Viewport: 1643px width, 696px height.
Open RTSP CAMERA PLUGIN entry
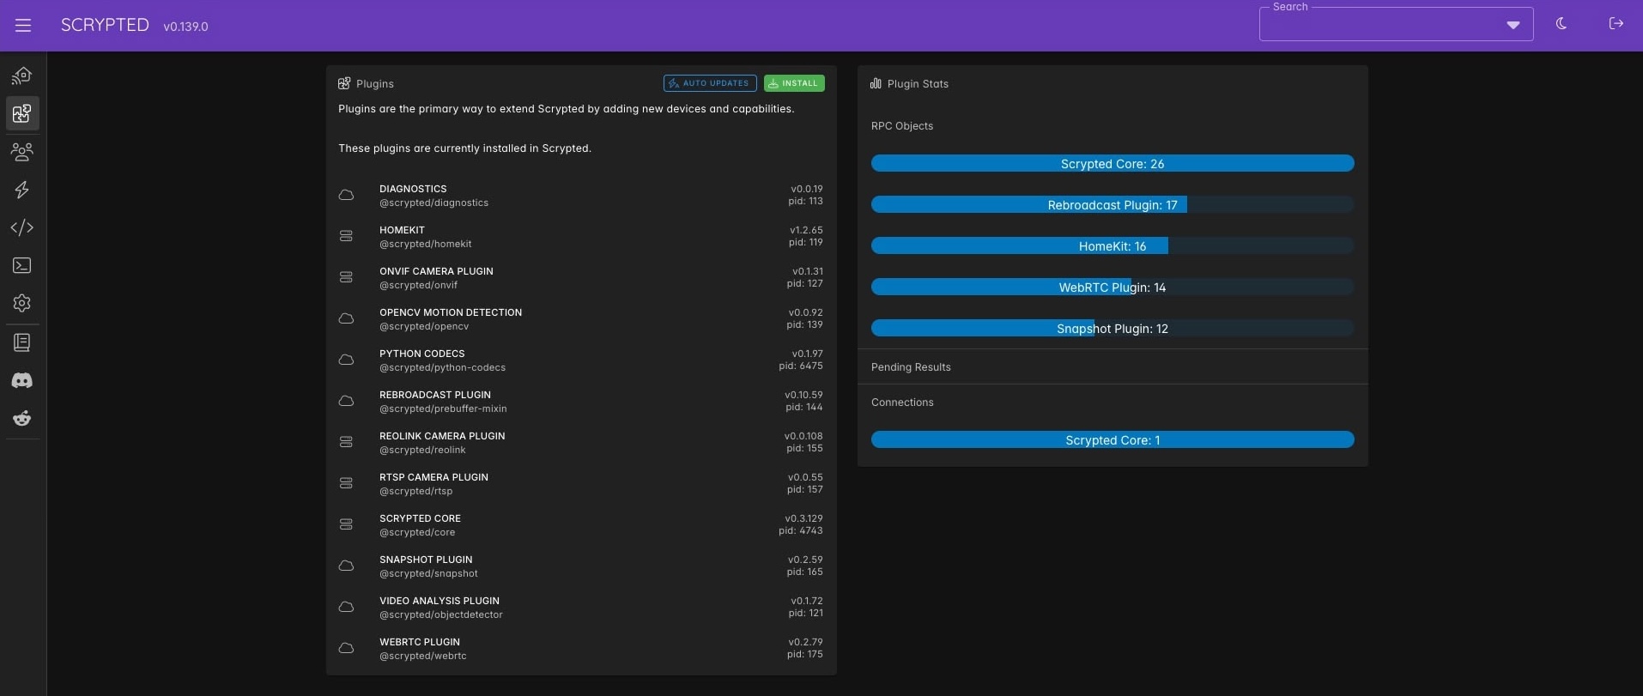point(580,484)
